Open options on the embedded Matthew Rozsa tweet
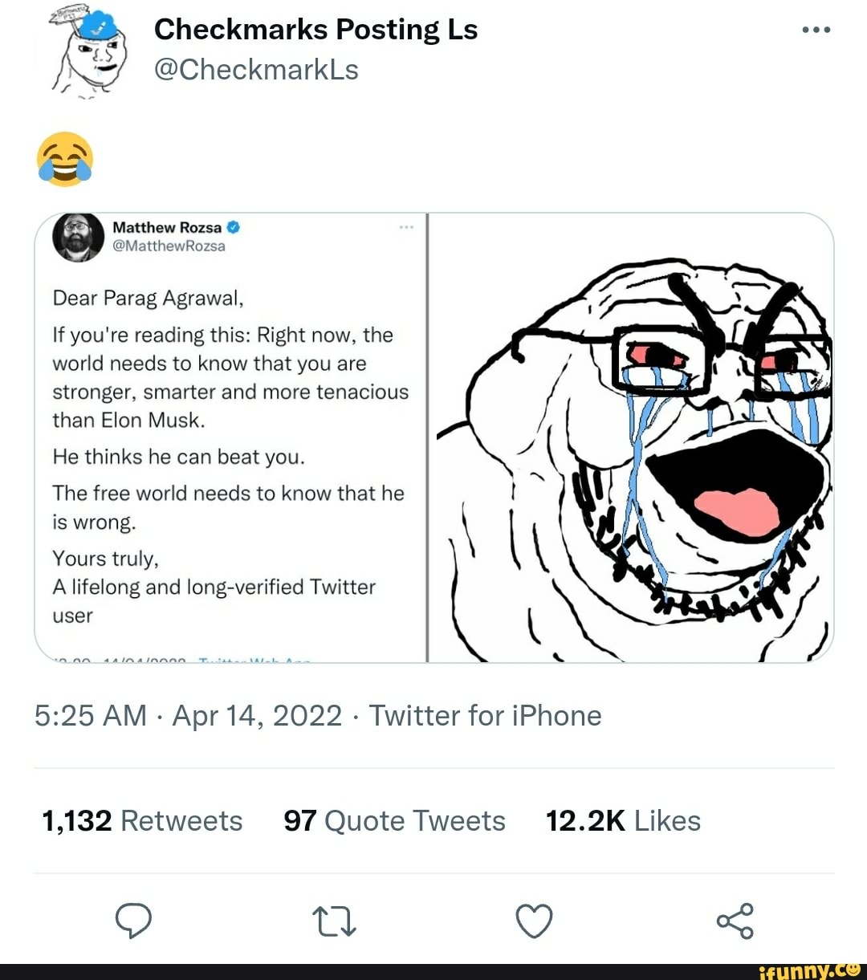This screenshot has height=980, width=867. [x=406, y=228]
